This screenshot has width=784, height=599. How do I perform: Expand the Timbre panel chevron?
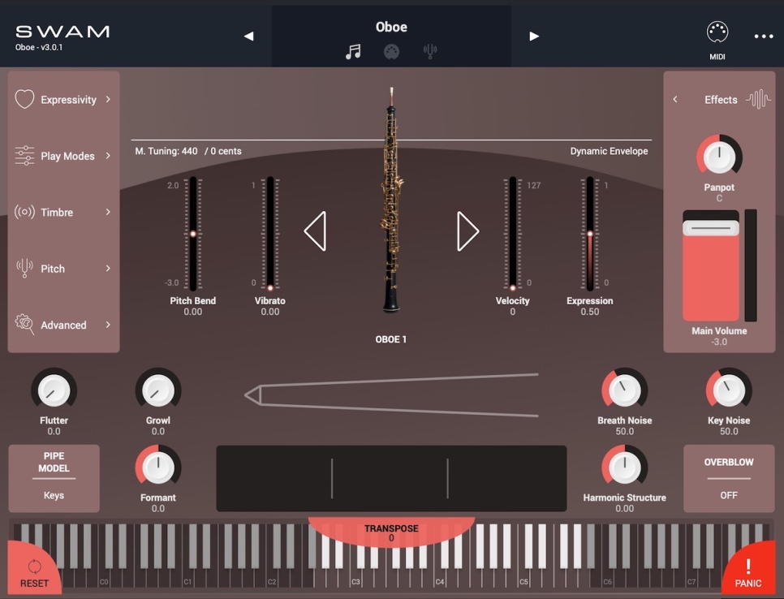pos(108,212)
